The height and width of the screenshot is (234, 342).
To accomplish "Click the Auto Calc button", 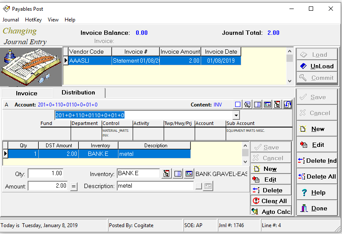I will [x=271, y=211].
